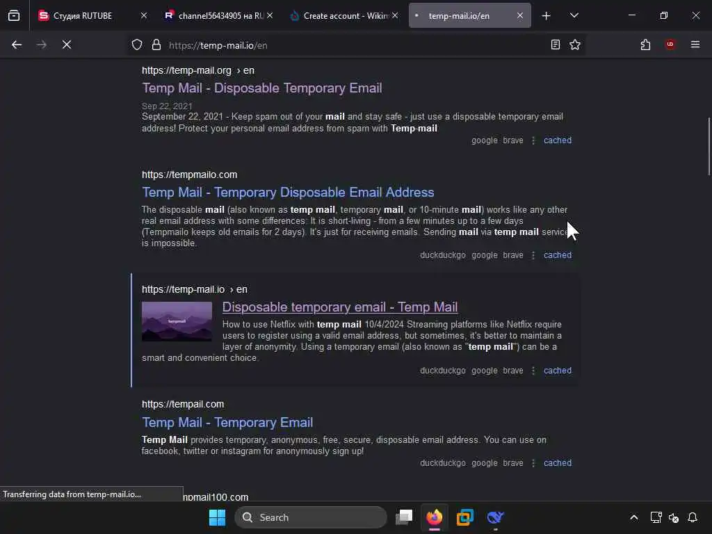
Task: Click the https://tempmailo.com URL text
Action: point(189,175)
